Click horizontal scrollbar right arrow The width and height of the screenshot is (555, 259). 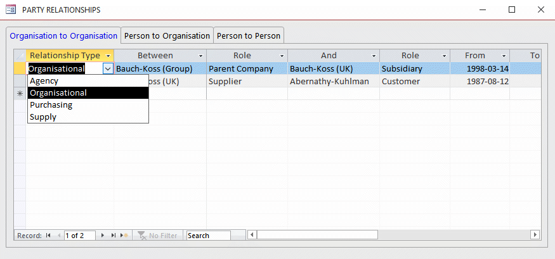(x=535, y=234)
